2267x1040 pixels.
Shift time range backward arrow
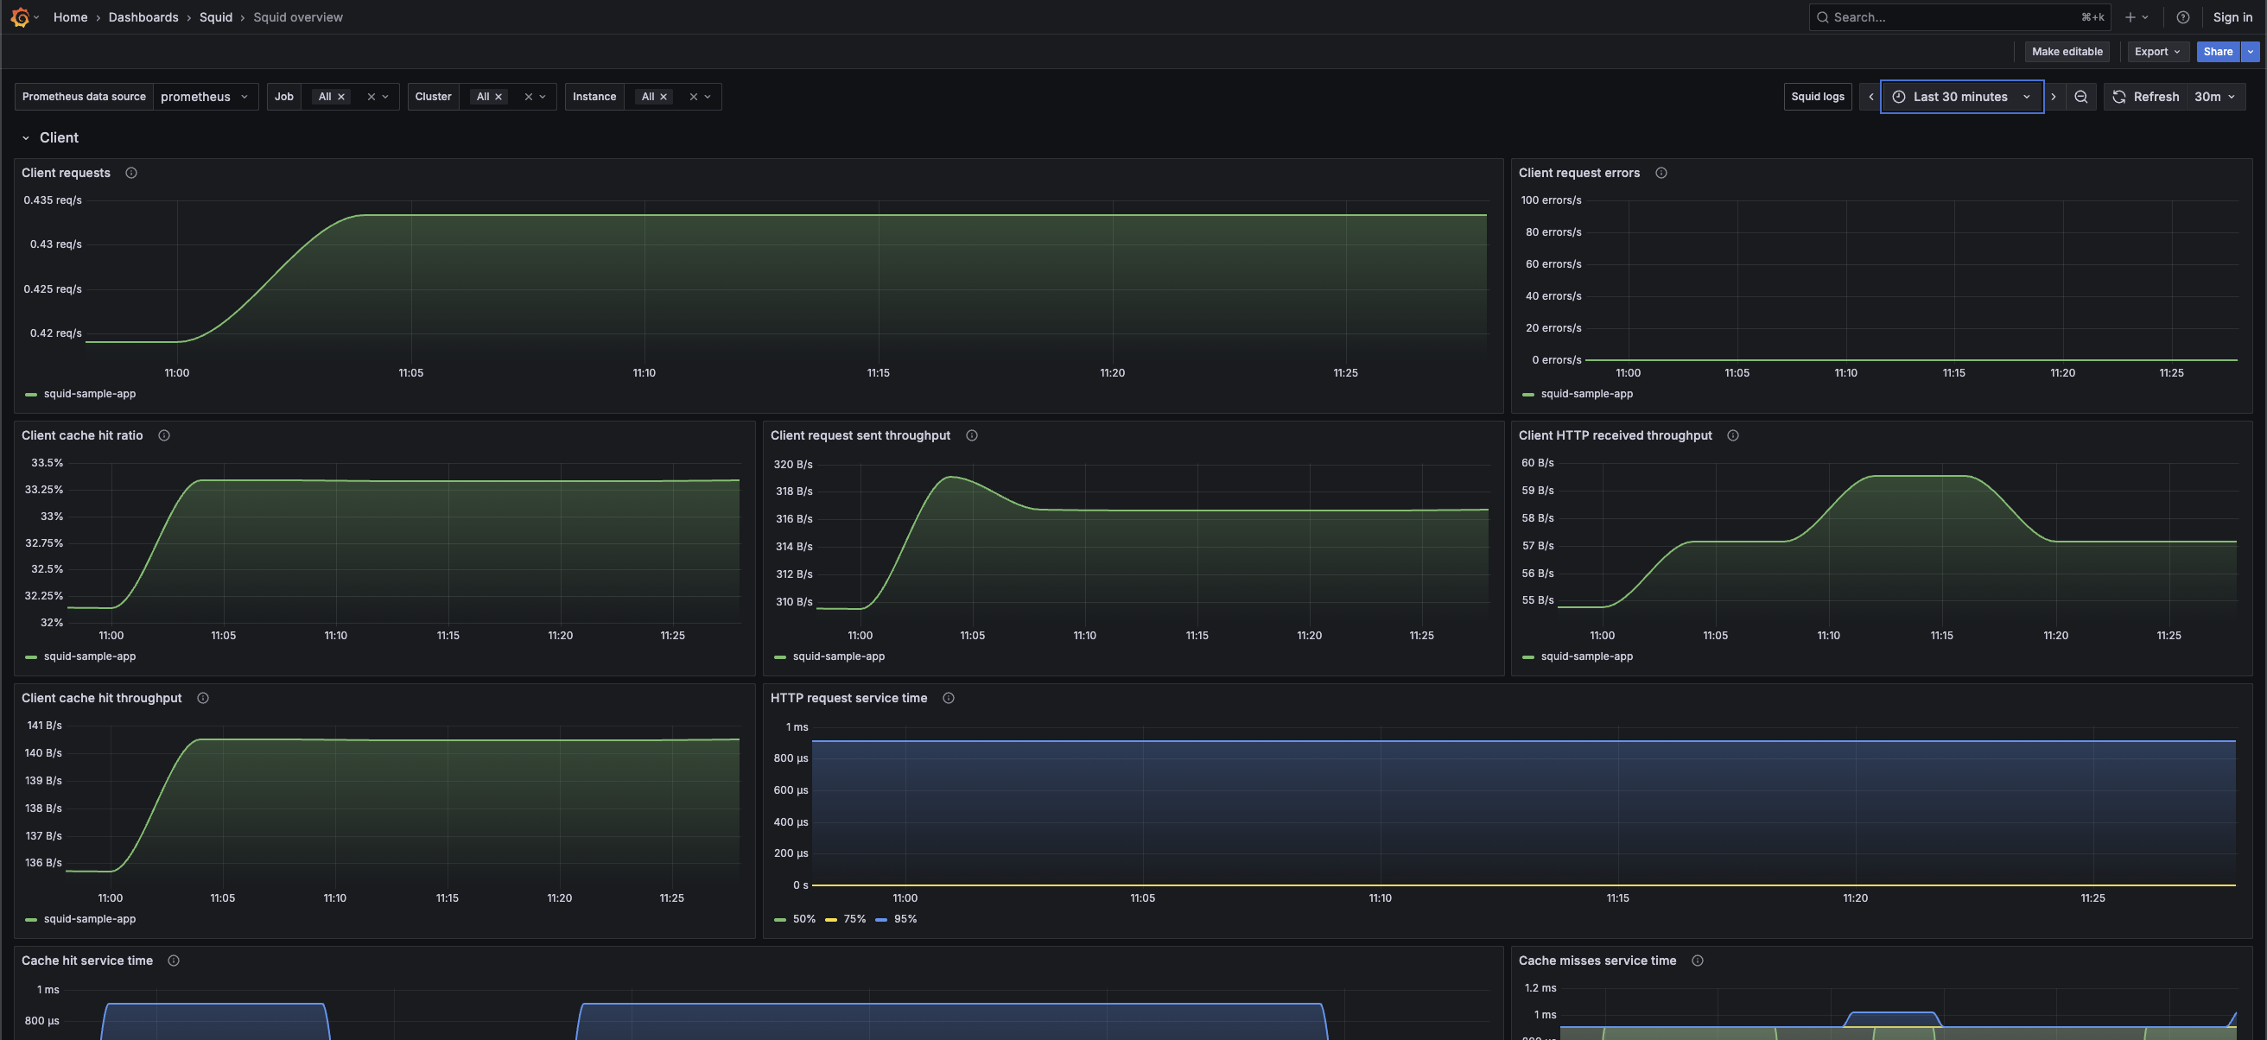click(1870, 97)
